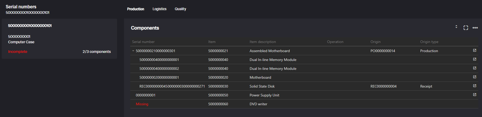Switch to the Logistics tab

[159, 9]
